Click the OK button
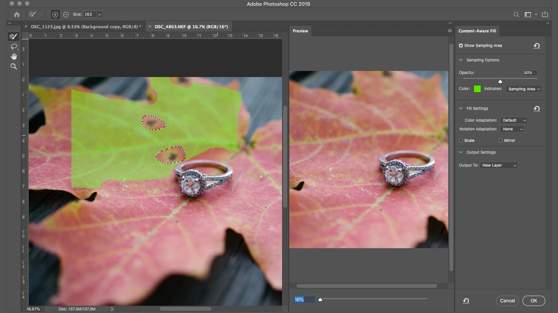 [534, 301]
